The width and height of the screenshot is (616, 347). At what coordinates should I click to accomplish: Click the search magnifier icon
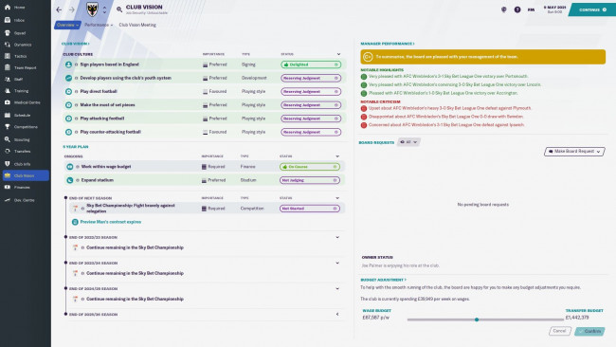pos(119,9)
